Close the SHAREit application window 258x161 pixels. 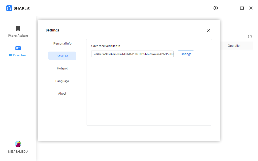click(251, 8)
